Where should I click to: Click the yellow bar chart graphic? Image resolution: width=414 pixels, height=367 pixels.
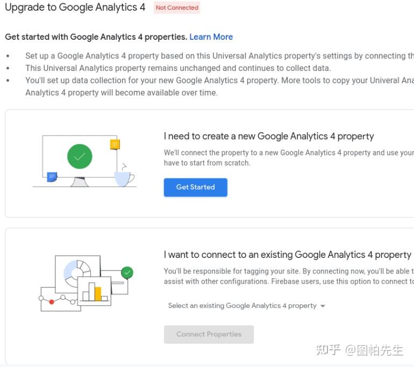[x=95, y=292]
